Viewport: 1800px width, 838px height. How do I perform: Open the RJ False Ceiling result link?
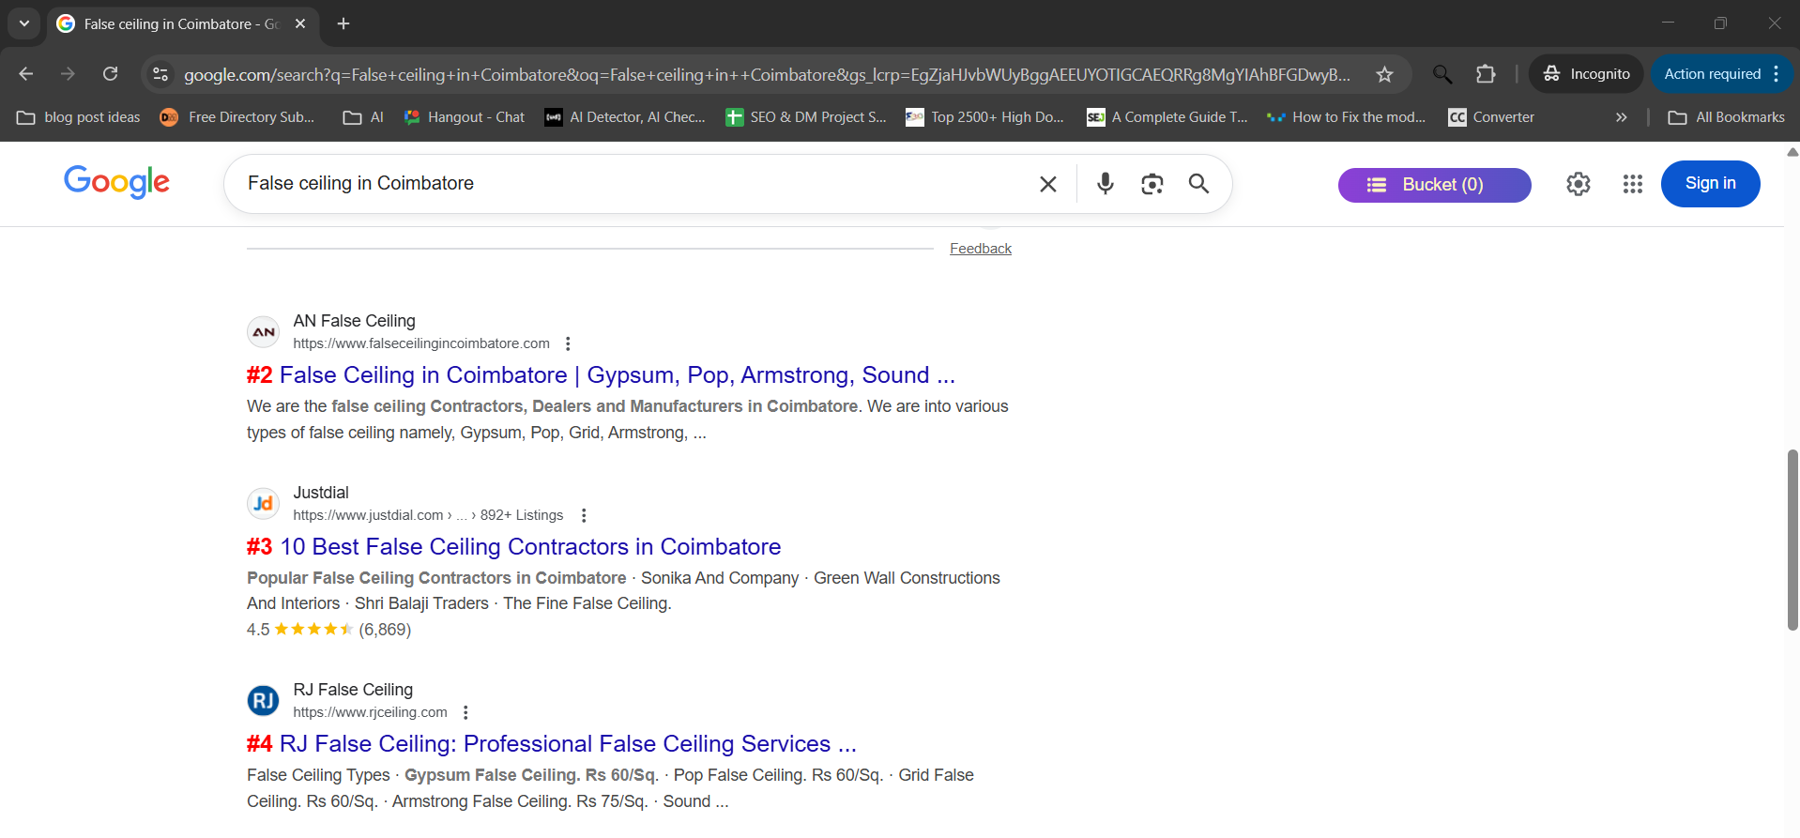tap(552, 744)
